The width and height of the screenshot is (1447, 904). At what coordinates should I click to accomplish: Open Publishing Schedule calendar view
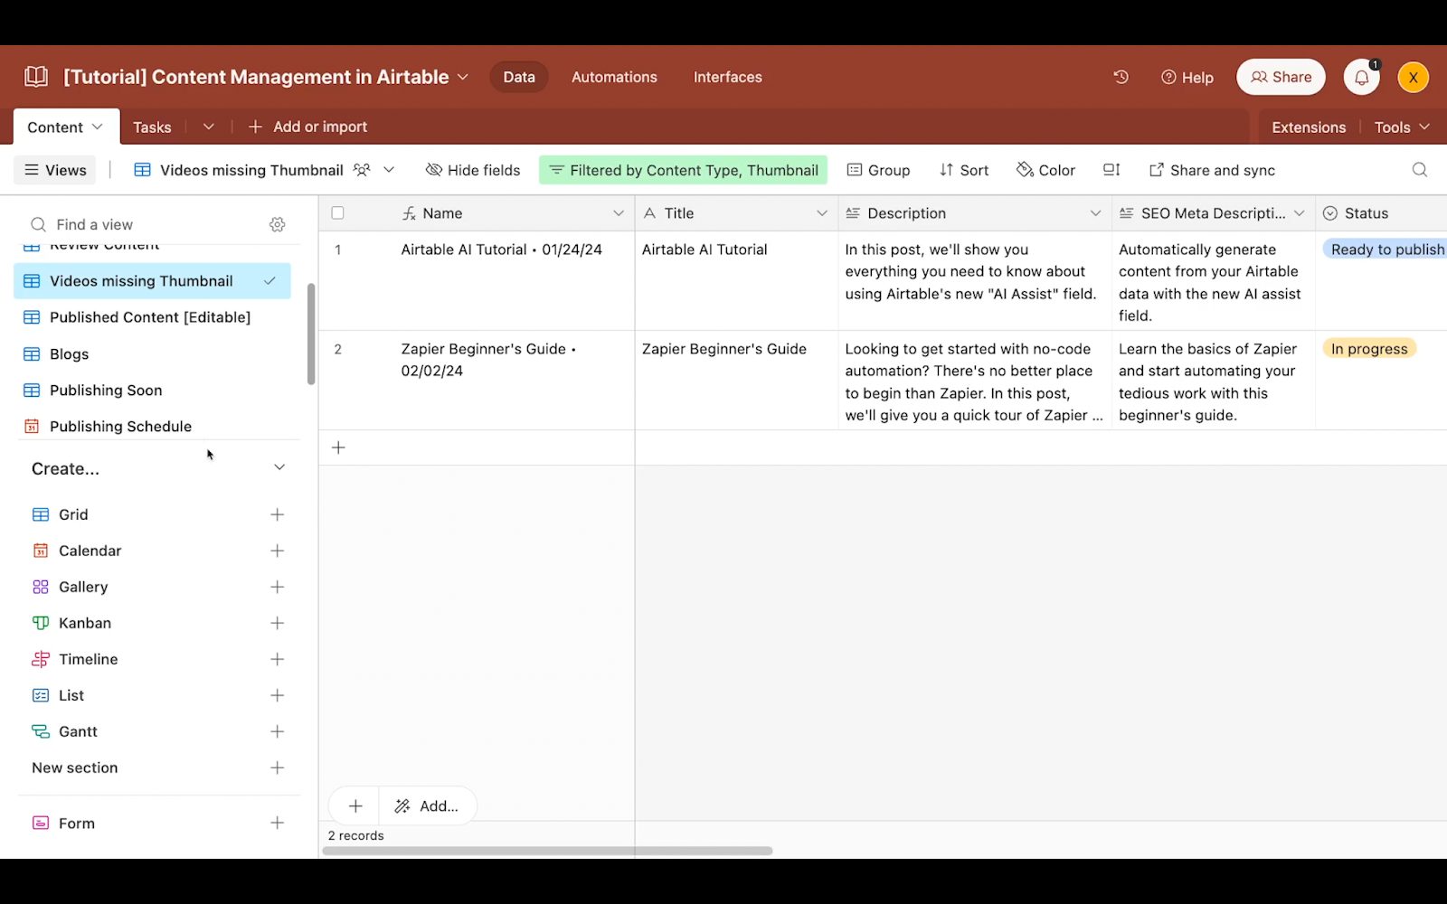click(152, 426)
